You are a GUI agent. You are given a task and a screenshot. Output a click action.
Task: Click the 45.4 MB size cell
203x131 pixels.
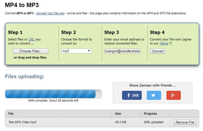click(x=121, y=122)
